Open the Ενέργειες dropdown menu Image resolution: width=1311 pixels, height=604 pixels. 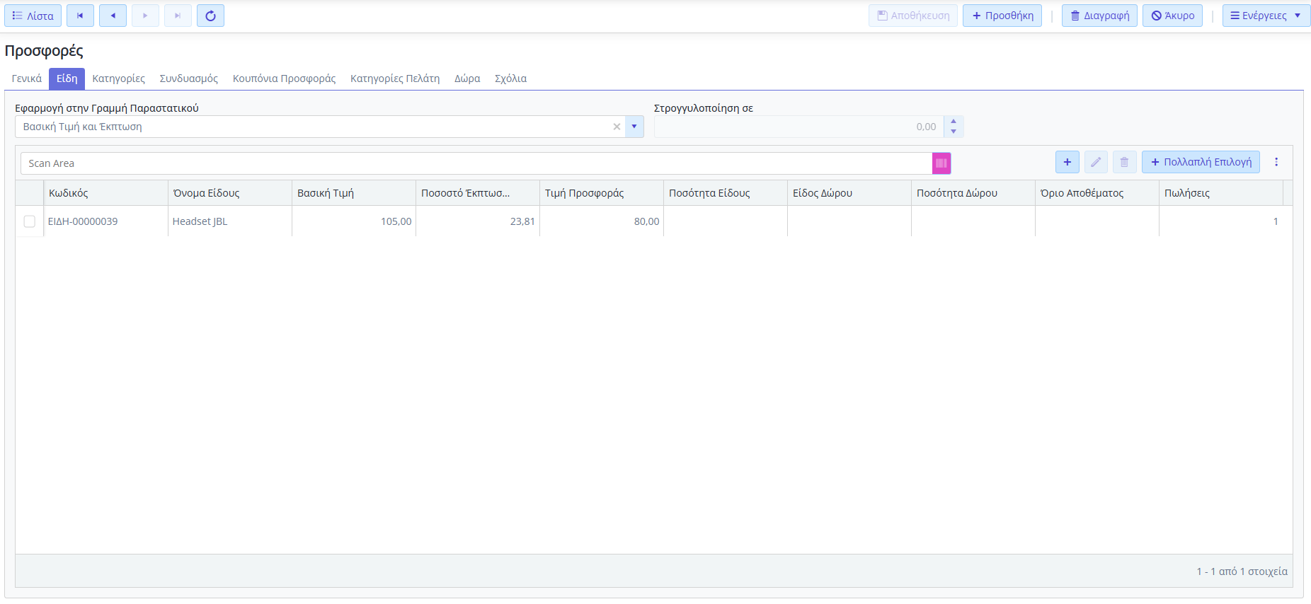pos(1265,16)
